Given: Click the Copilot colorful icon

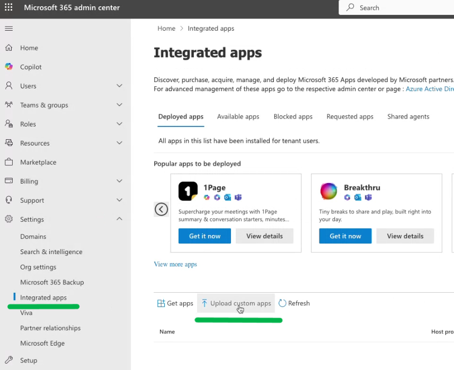Looking at the screenshot, I should click(9, 67).
